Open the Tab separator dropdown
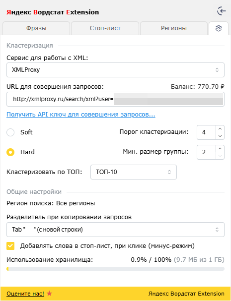Viewport: 231px width, 301px height. point(115,230)
